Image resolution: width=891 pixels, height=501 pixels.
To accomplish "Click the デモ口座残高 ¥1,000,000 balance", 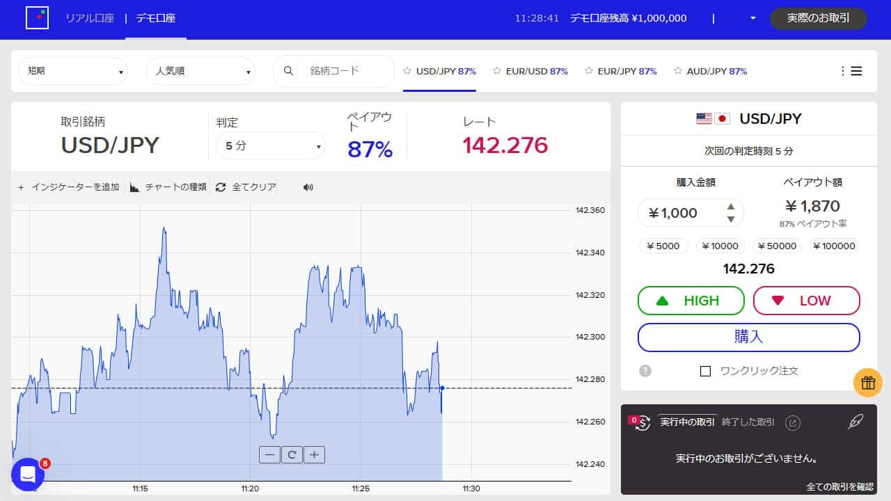I will [628, 18].
